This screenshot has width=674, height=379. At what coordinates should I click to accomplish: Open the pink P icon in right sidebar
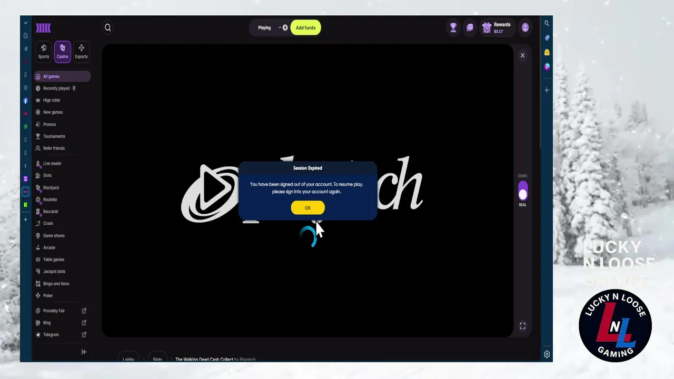547,67
